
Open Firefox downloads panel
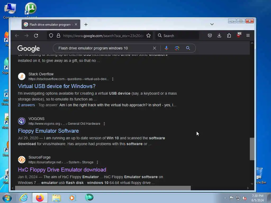(219, 36)
